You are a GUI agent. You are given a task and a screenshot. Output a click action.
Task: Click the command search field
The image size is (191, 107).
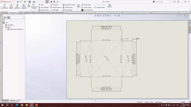pos(162,2)
